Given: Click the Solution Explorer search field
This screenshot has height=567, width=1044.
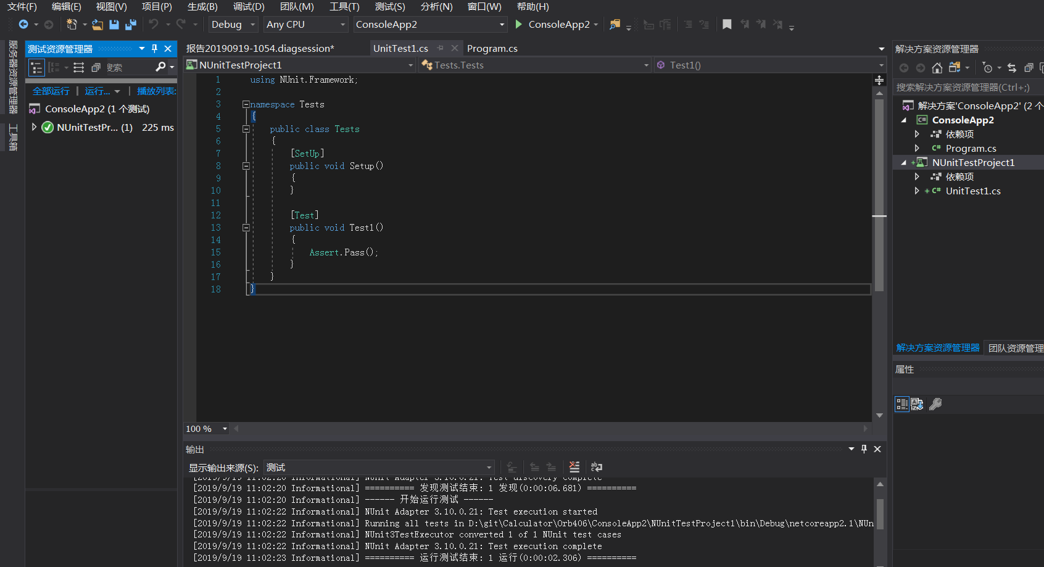Looking at the screenshot, I should click(968, 87).
